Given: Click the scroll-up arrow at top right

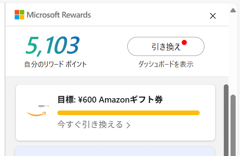Looking at the screenshot, I should coord(233,10).
